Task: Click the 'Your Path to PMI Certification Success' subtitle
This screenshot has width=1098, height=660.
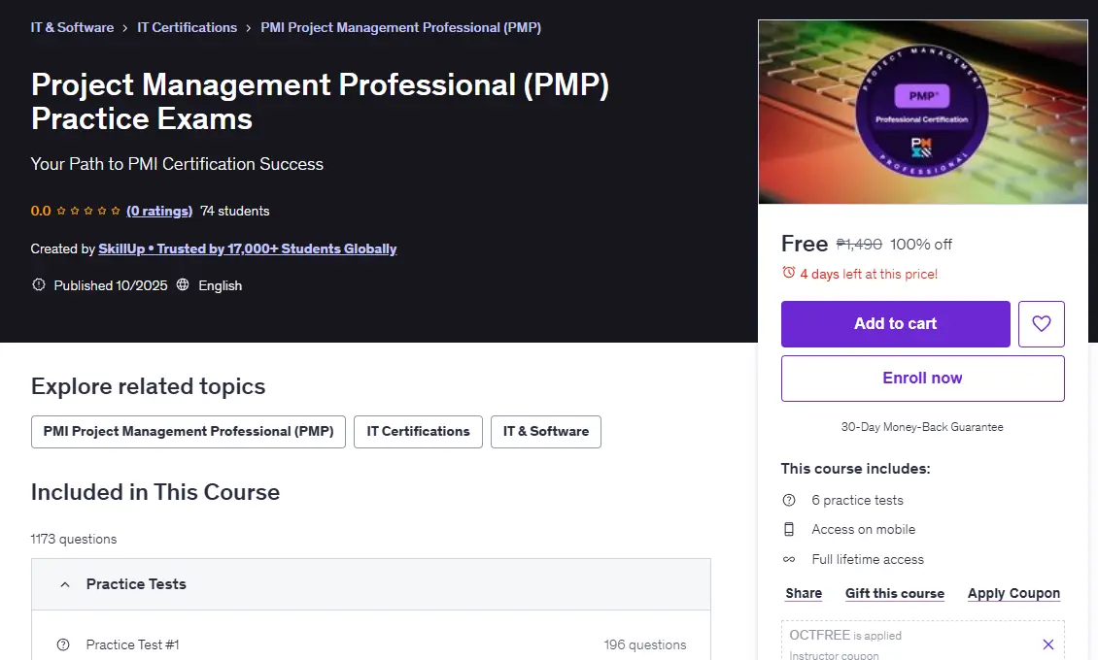Action: (x=177, y=164)
